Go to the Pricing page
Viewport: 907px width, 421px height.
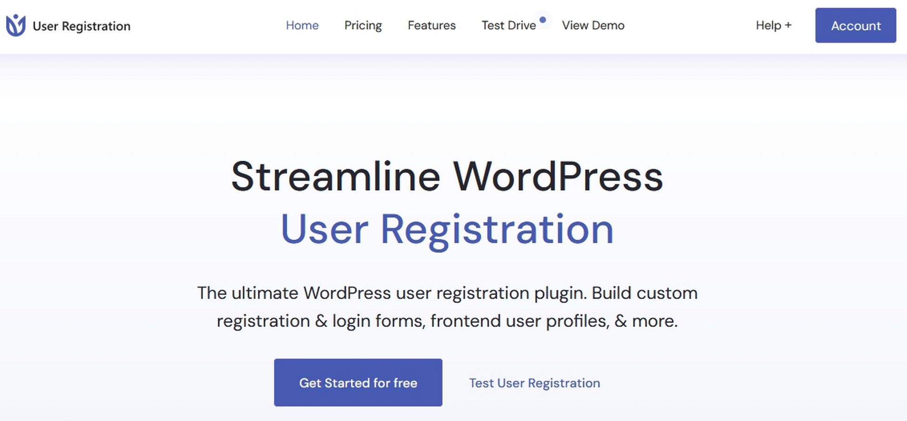pyautogui.click(x=363, y=26)
